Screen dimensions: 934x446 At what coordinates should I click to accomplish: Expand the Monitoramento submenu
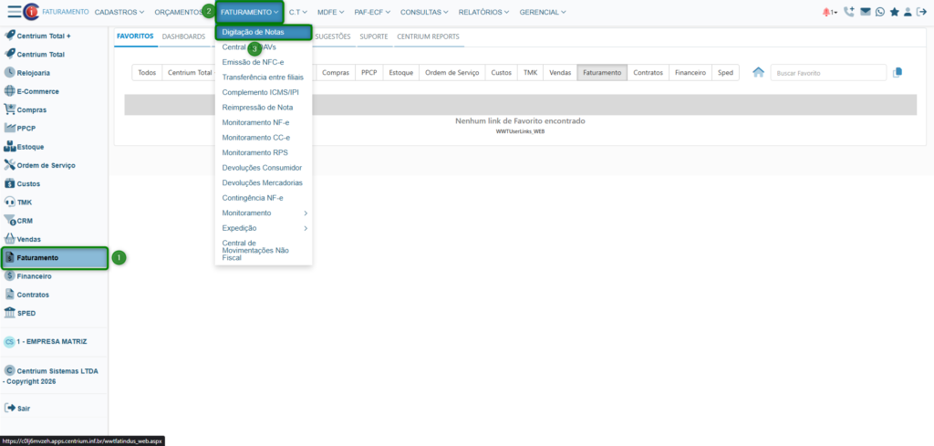coord(265,213)
